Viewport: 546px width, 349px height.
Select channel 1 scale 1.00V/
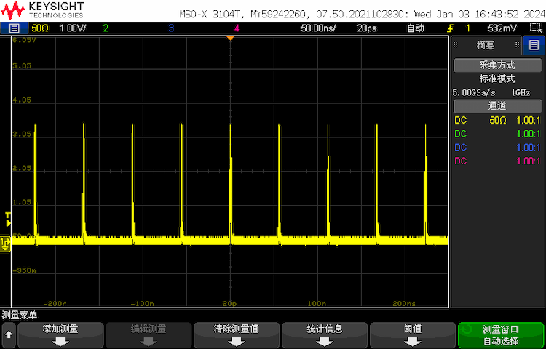pos(73,28)
